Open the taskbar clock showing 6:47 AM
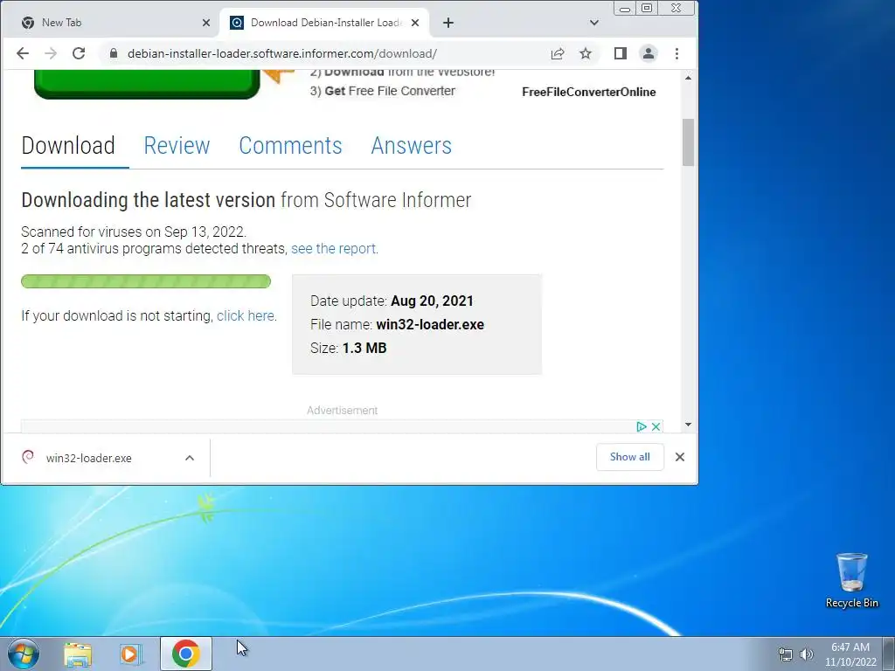The image size is (895, 671). [x=850, y=654]
